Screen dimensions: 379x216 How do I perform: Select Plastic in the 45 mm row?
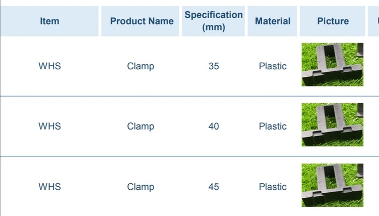[x=273, y=187]
